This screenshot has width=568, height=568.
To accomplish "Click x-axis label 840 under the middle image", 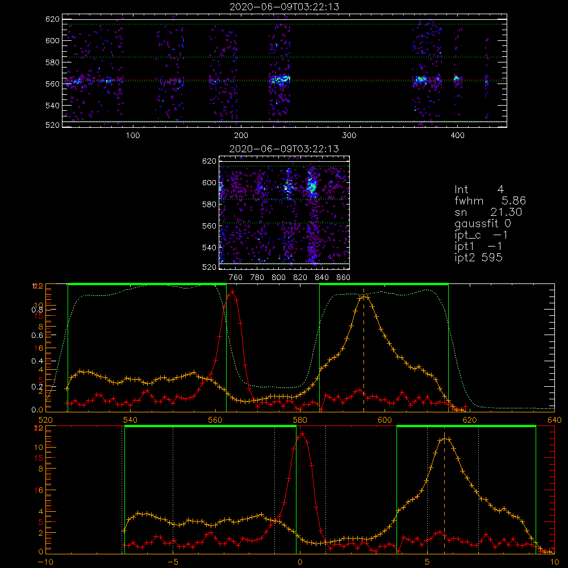I will click(x=321, y=278).
